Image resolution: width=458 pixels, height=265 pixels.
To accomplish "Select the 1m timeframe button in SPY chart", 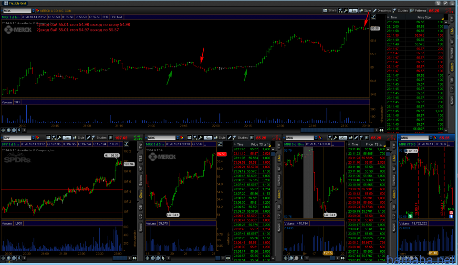I will click(x=67, y=138).
